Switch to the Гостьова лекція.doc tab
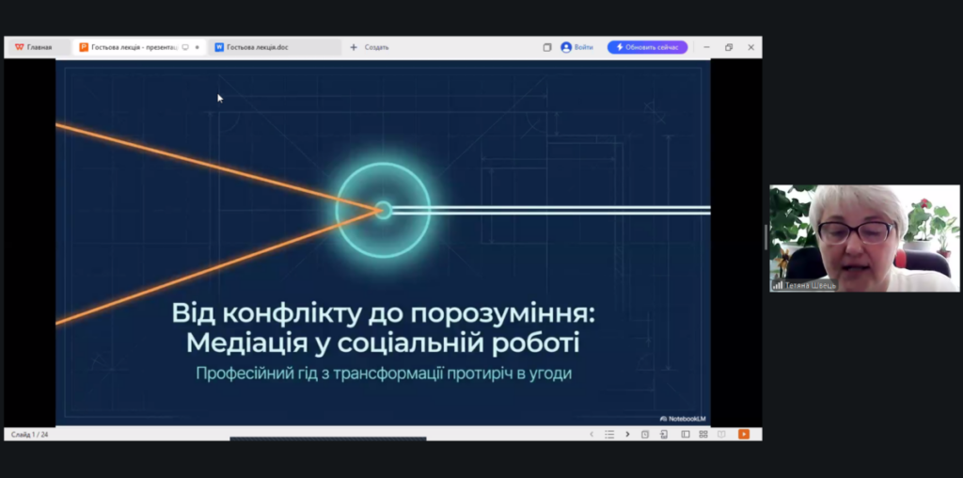Viewport: 963px width, 478px height. point(256,47)
